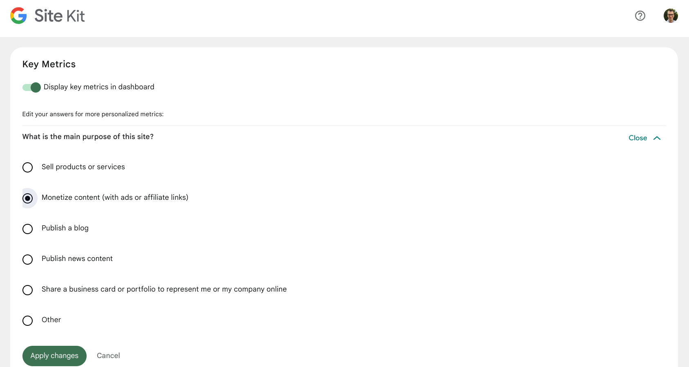Select the Sell products or services radio button
689x367 pixels.
[28, 168]
